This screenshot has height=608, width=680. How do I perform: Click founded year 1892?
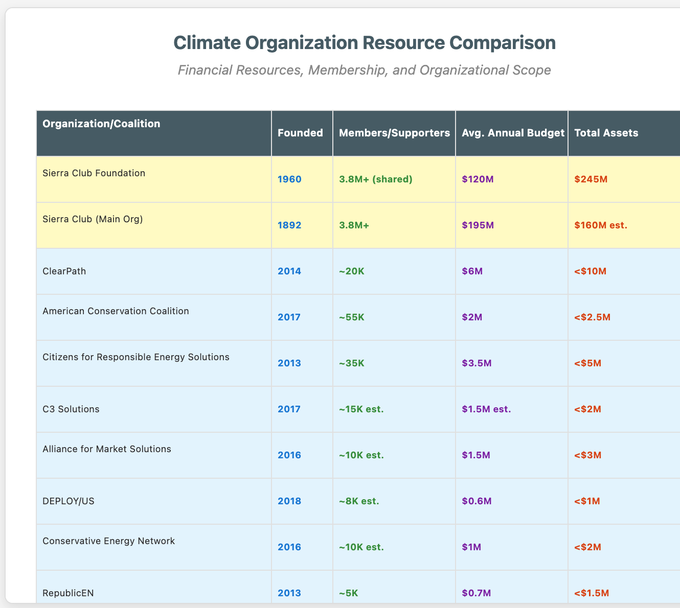click(x=289, y=225)
